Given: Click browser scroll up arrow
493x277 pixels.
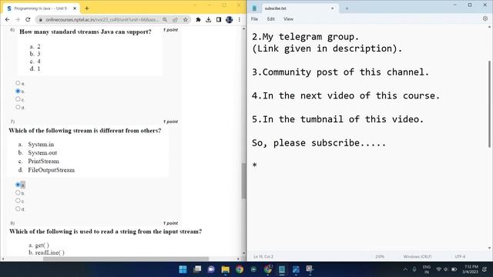Looking at the screenshot, I should point(243,29).
